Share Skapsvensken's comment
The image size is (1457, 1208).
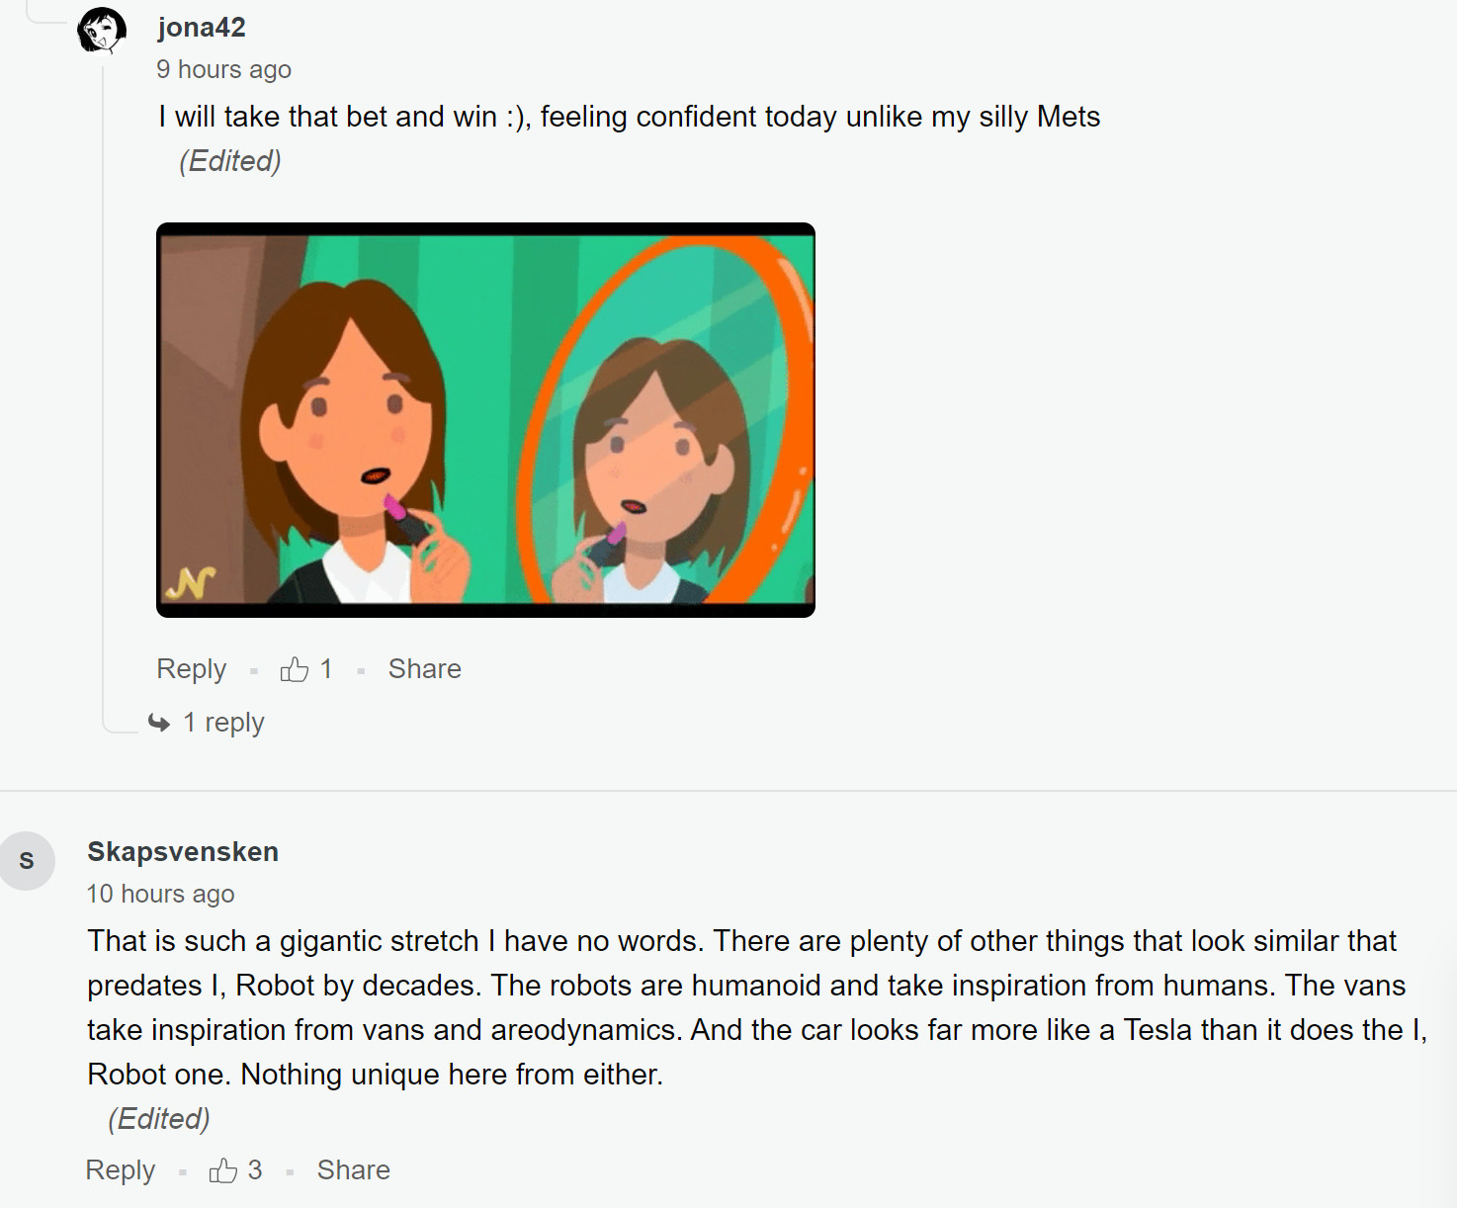point(353,1170)
